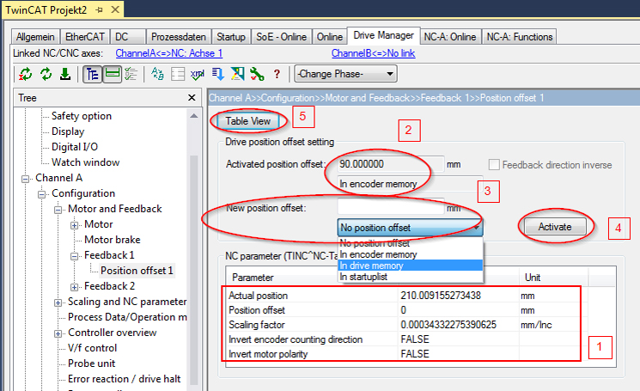Toggle the green horizontal split view button
The height and width of the screenshot is (391, 640).
pos(112,74)
